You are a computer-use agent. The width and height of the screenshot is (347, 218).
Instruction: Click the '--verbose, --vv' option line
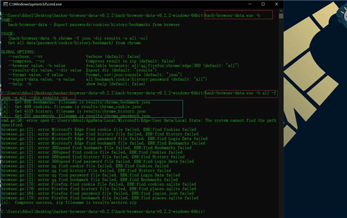[74, 57]
